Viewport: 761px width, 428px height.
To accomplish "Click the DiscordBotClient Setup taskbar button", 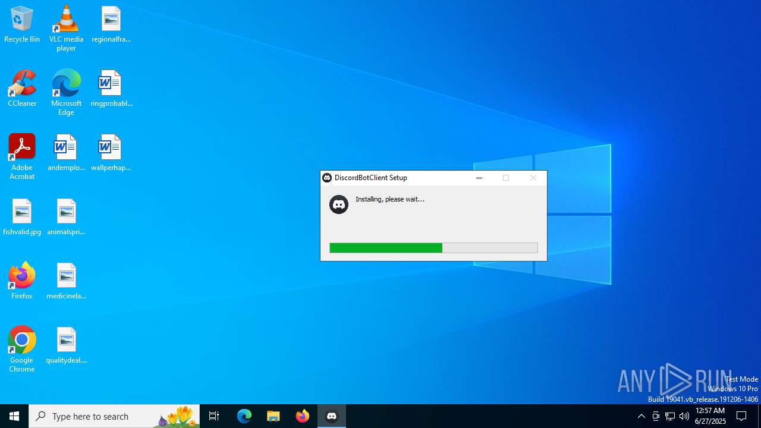I will click(x=332, y=416).
